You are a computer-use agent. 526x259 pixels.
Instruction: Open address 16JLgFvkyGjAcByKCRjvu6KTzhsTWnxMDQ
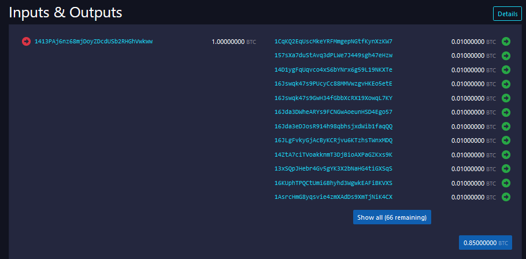[x=334, y=140]
